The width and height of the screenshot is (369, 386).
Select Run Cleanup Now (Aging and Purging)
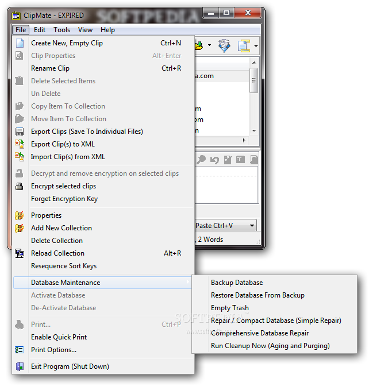[274, 346]
